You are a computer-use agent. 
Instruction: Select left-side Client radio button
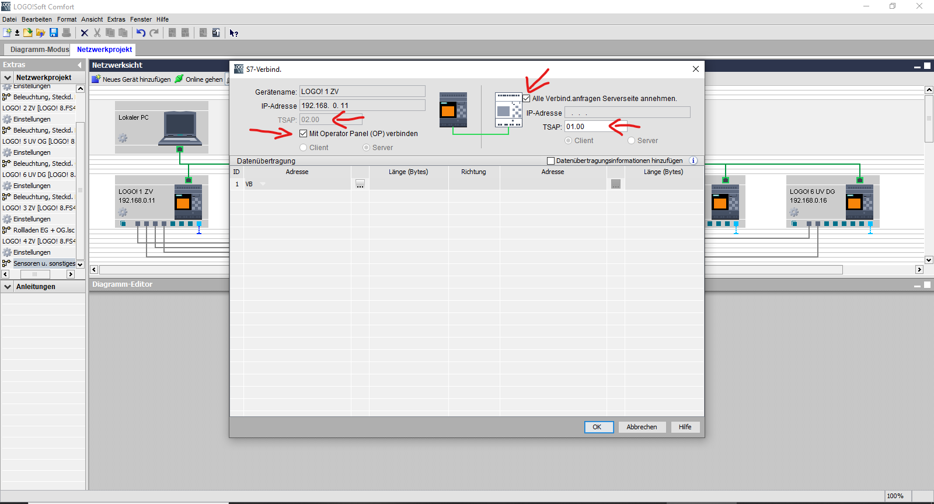(x=303, y=148)
